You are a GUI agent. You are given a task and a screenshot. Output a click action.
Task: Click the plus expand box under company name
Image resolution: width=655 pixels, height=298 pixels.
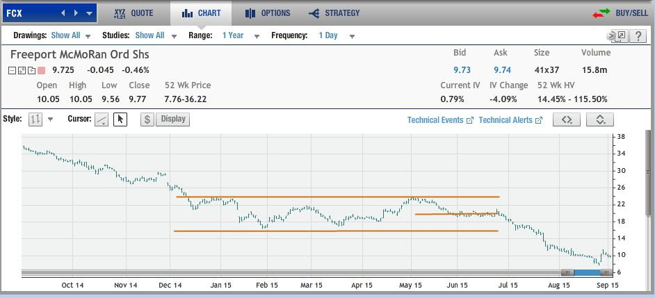point(31,70)
